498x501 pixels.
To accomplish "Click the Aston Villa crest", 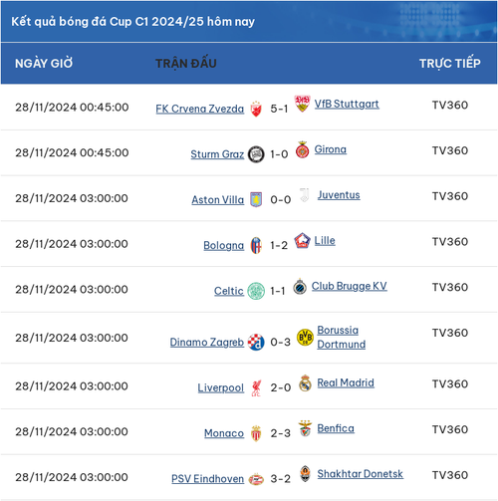I will (x=256, y=199).
